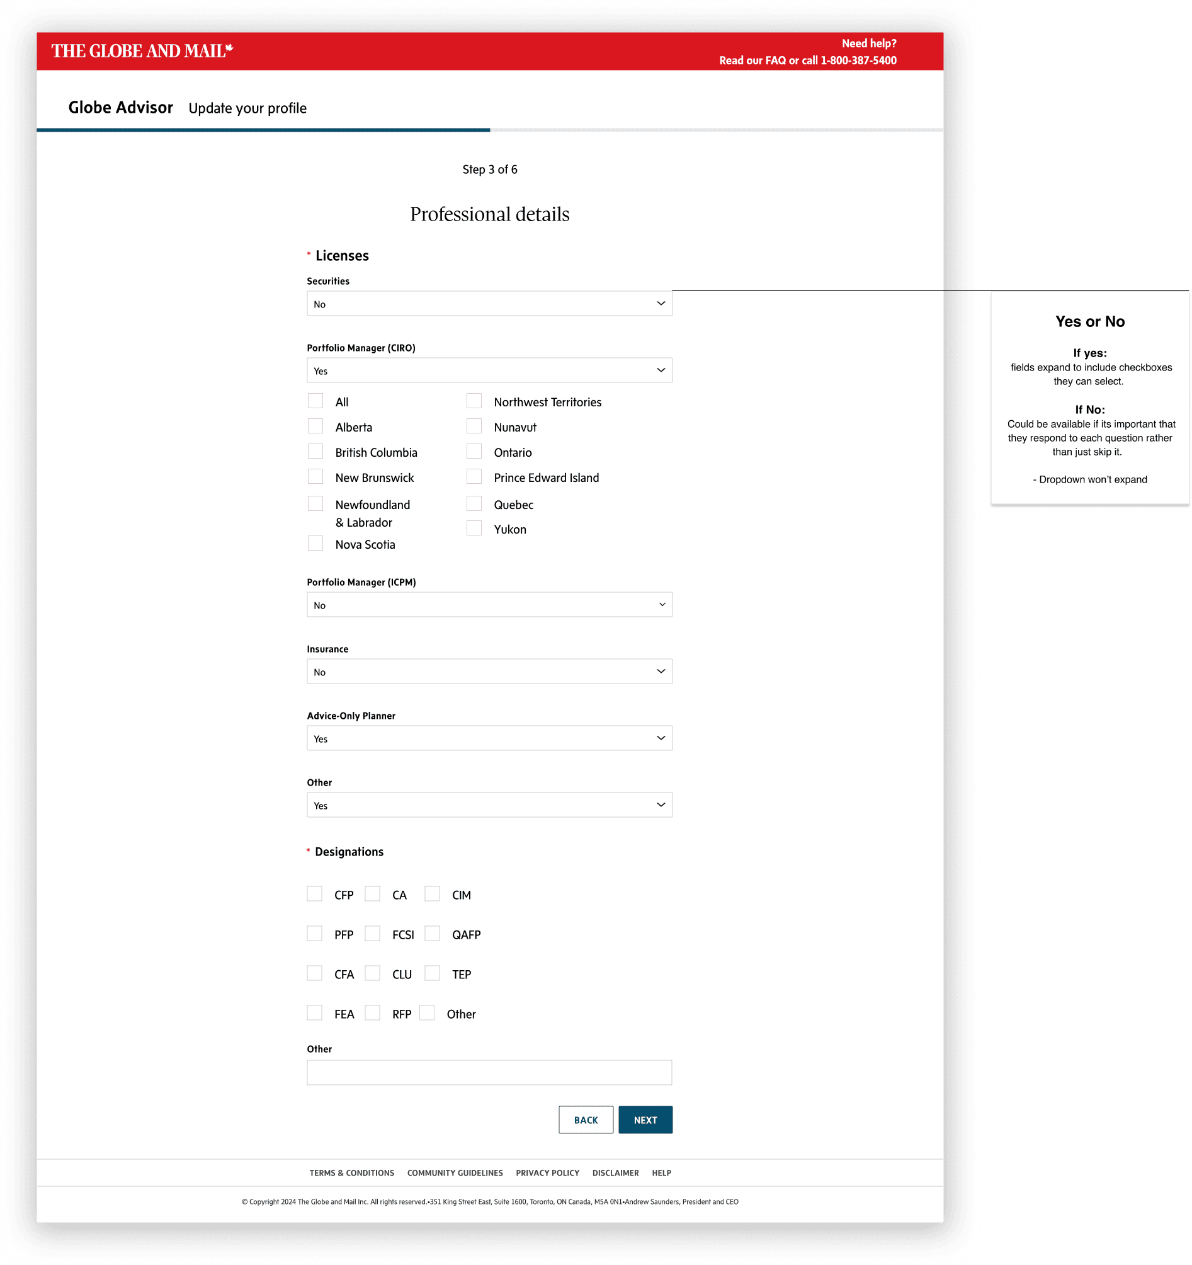
Task: Click the Step 3 of 6 progress bar
Action: click(x=489, y=130)
